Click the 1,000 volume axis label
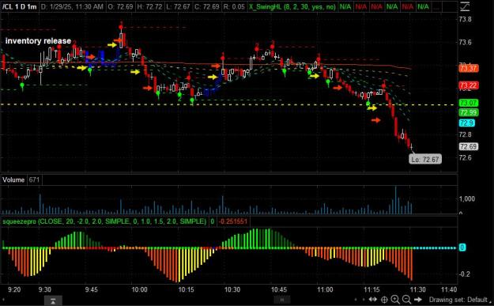Image resolution: width=494 pixels, height=306 pixels. [x=467, y=198]
